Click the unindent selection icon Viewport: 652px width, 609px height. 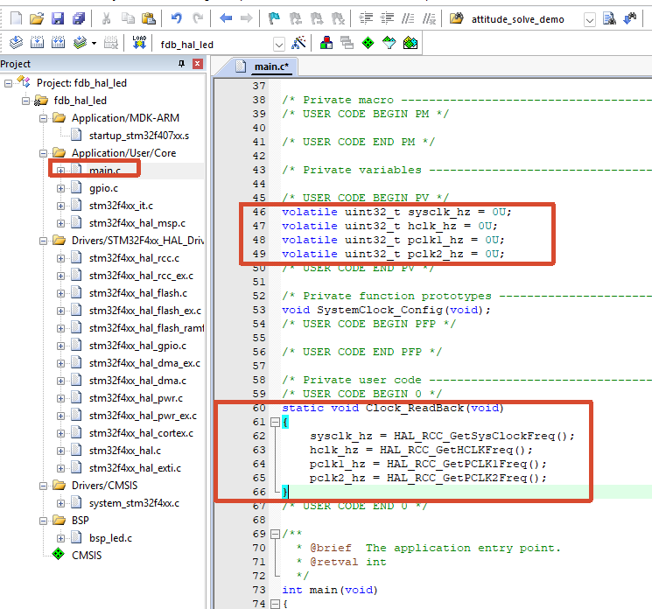pos(387,18)
